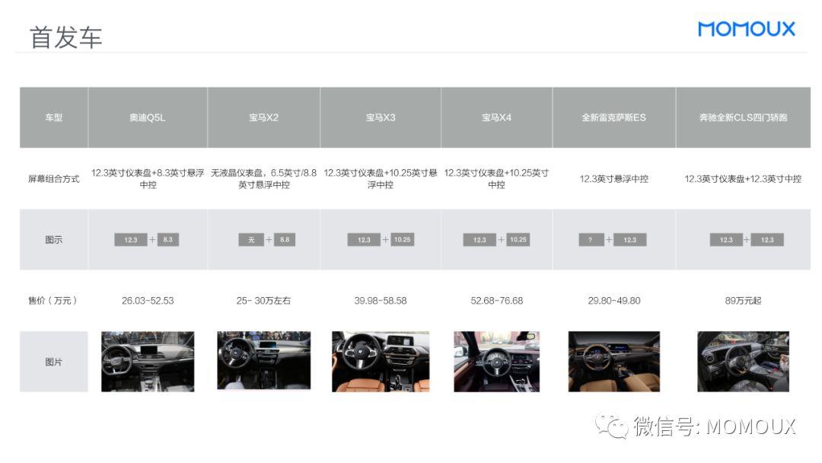
Task: Click the price 39.98-58.58
Action: (x=381, y=301)
